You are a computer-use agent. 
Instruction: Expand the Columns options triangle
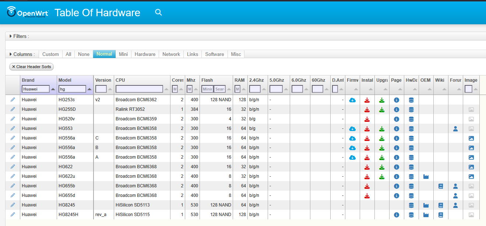[x=11, y=54]
